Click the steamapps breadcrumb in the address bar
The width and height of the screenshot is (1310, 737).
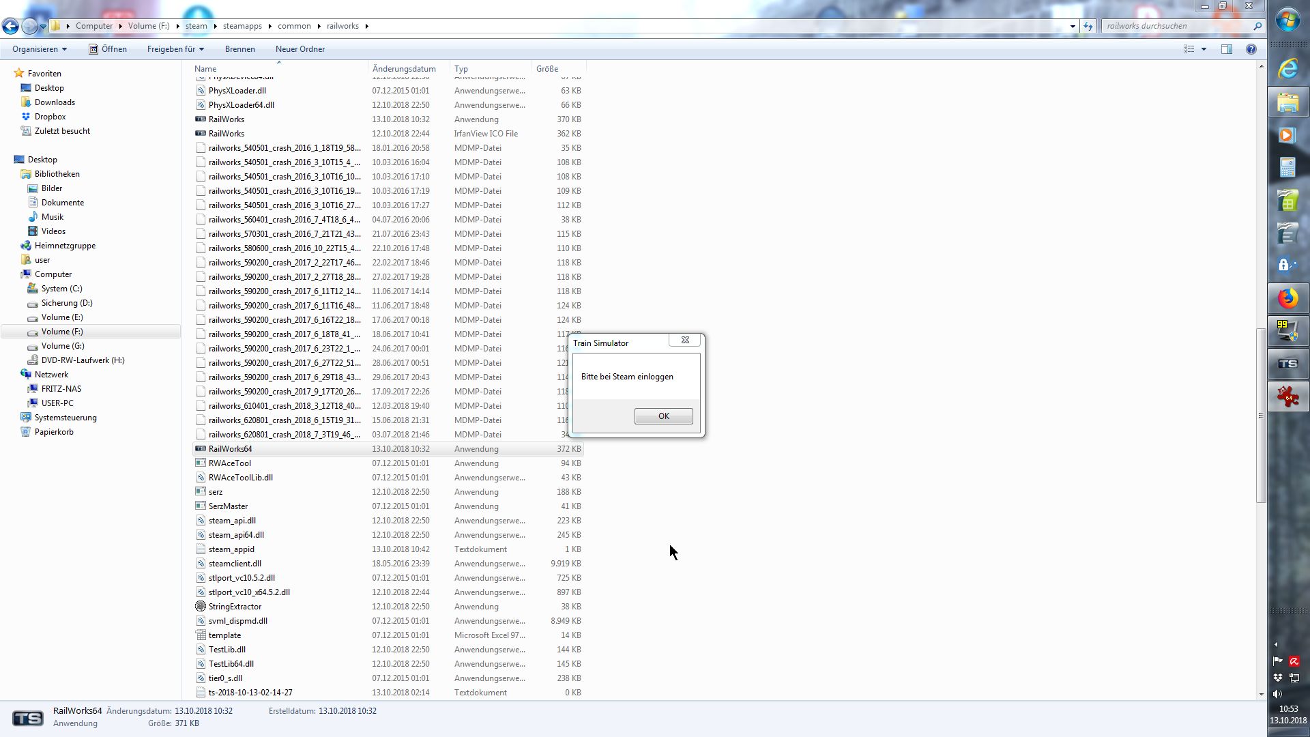point(242,26)
